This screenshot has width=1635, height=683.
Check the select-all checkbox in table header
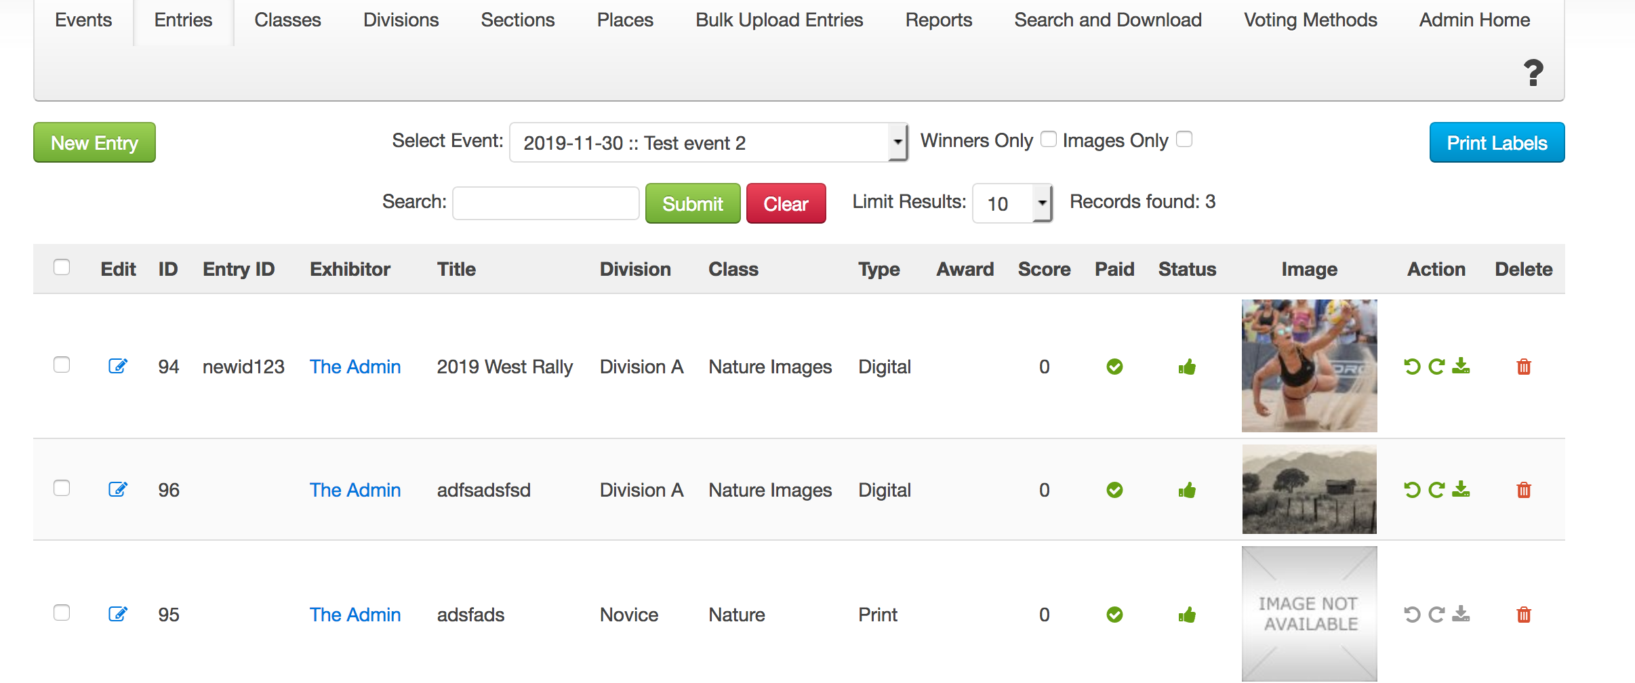[62, 268]
